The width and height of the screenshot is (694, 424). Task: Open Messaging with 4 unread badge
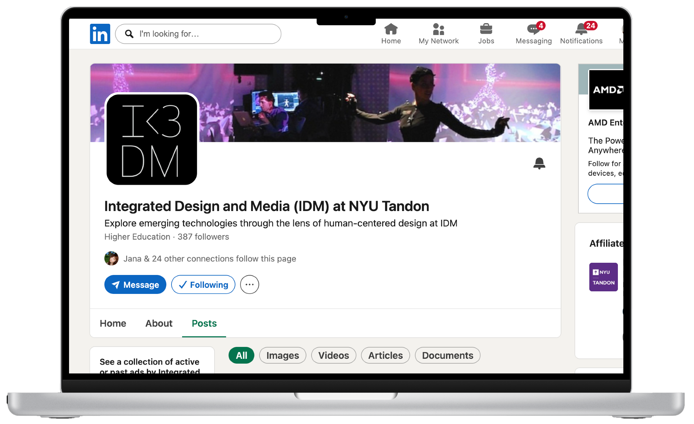pyautogui.click(x=534, y=33)
